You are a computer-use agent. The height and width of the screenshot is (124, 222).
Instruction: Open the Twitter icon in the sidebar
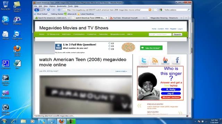[144, 61]
